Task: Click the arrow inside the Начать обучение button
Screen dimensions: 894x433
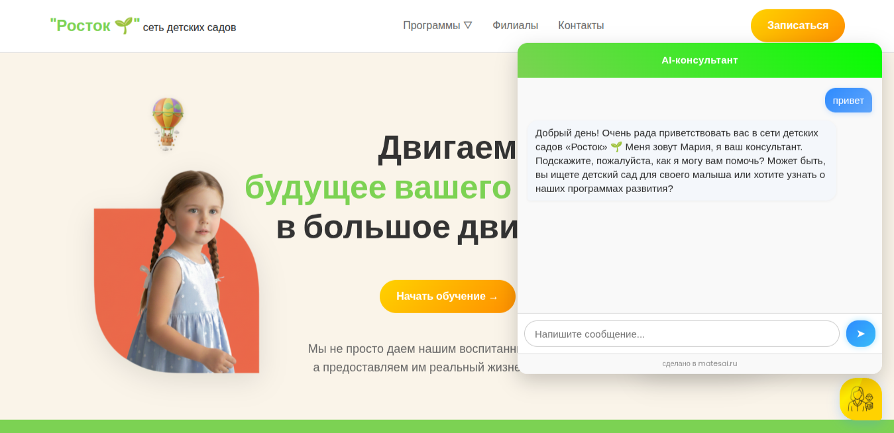Action: point(493,297)
